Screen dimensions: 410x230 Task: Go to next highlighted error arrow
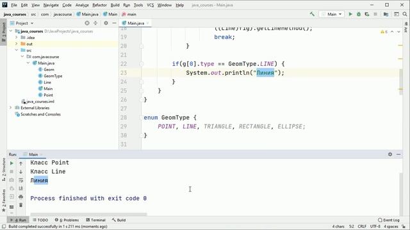pos(398,32)
